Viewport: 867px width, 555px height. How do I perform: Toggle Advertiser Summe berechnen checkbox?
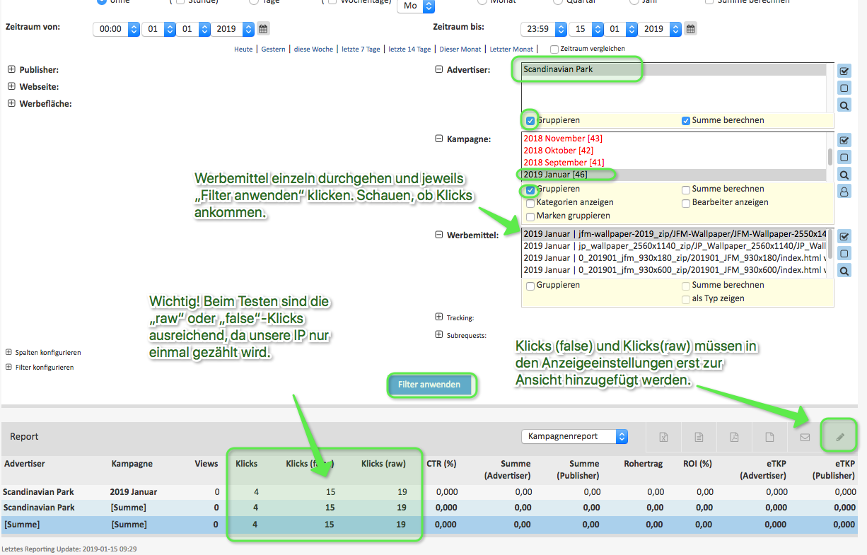click(x=685, y=121)
